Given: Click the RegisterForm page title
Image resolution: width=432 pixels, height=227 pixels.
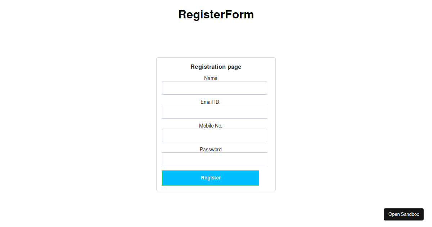Looking at the screenshot, I should 216,14.
